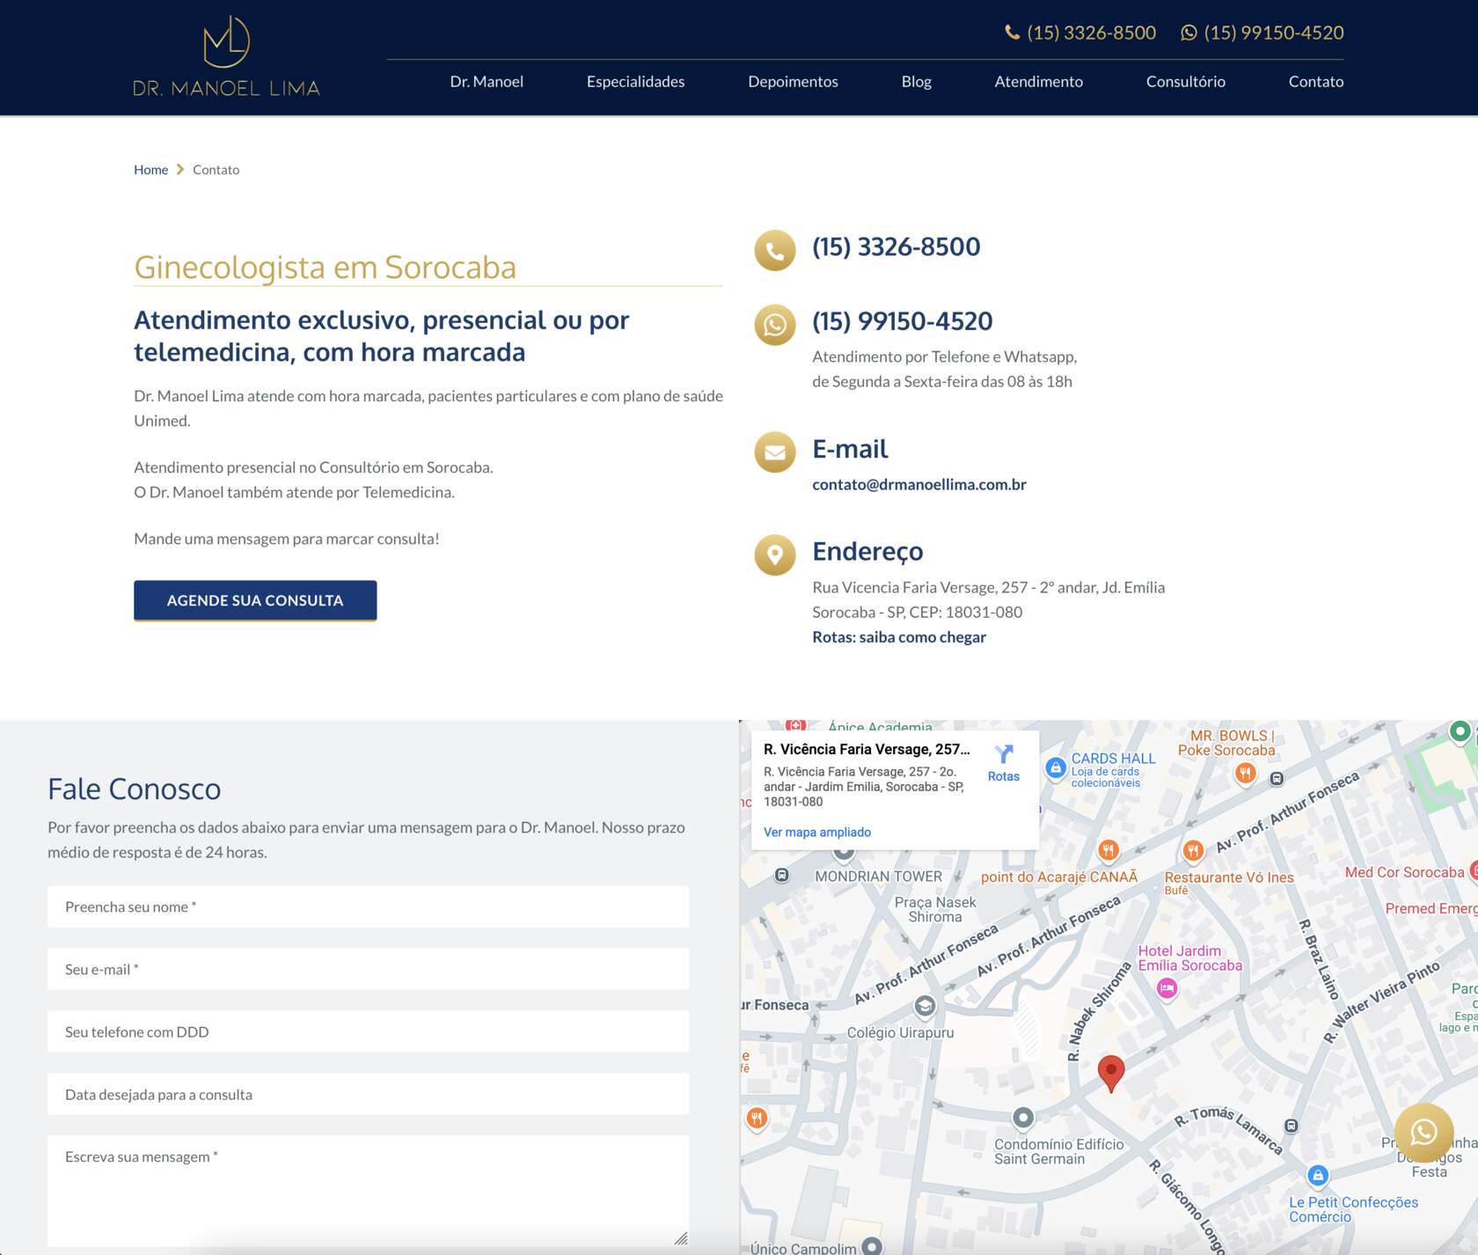
Task: Open the contato@drmanoellima.com.br email link
Action: click(918, 484)
